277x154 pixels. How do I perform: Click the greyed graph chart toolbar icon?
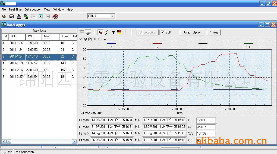[x=33, y=16]
